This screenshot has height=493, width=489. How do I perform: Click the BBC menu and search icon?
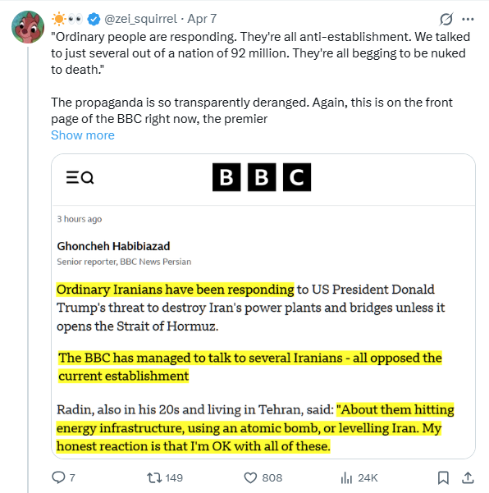click(80, 177)
